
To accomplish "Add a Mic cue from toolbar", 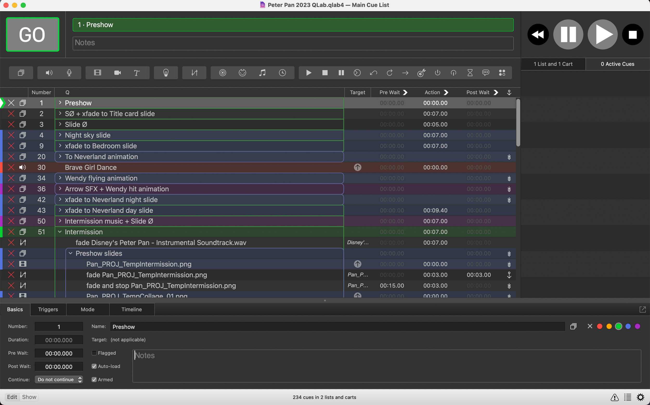I will click(69, 73).
